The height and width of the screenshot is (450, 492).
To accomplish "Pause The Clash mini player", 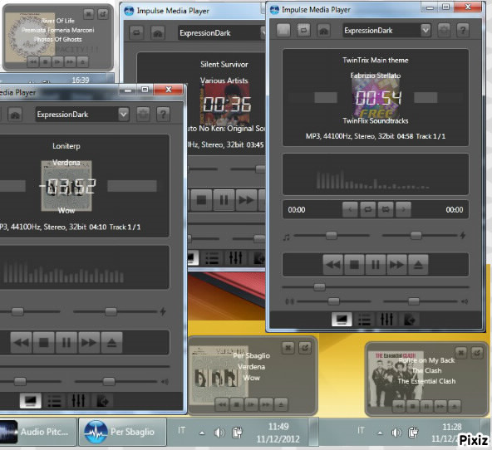I will click(x=426, y=407).
